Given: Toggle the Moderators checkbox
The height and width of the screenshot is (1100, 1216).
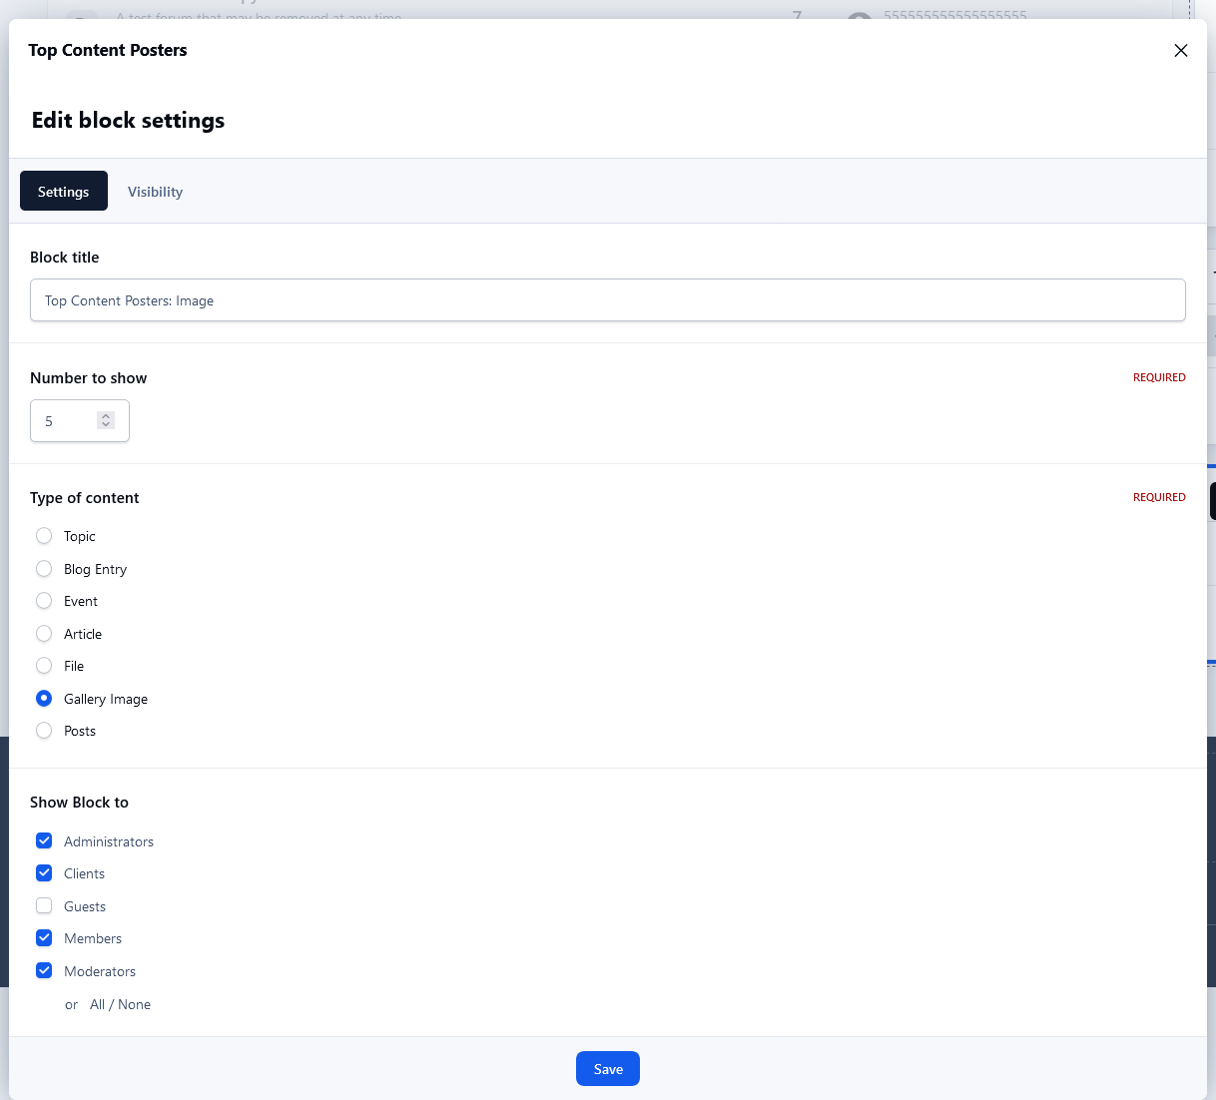Looking at the screenshot, I should 44,971.
